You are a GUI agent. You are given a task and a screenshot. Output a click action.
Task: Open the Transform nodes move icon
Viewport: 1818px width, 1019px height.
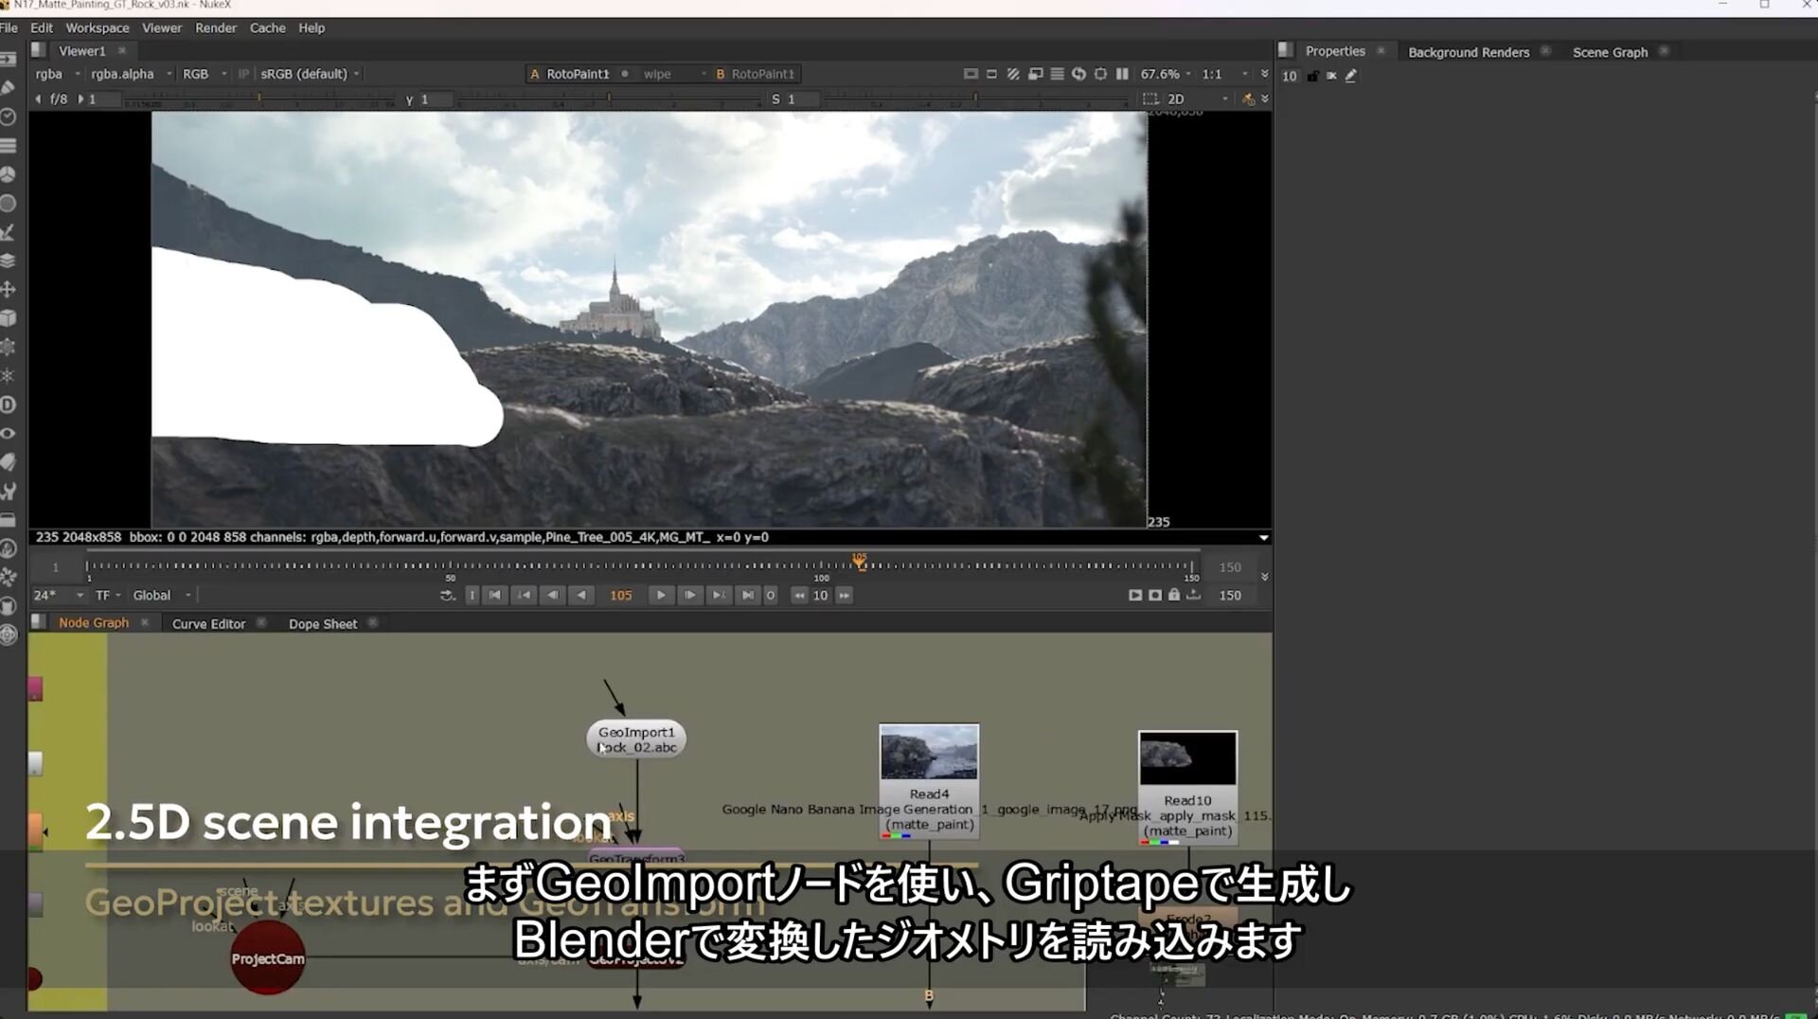[9, 290]
